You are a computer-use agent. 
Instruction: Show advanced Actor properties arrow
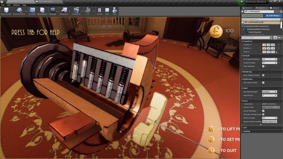pyautogui.click(x=260, y=125)
